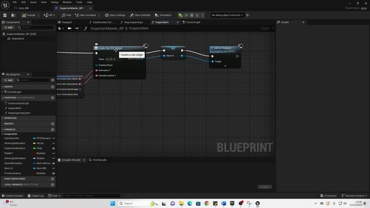Click add icon beside MACROS section
Viewport: 370px width, 208px height.
coord(53,124)
